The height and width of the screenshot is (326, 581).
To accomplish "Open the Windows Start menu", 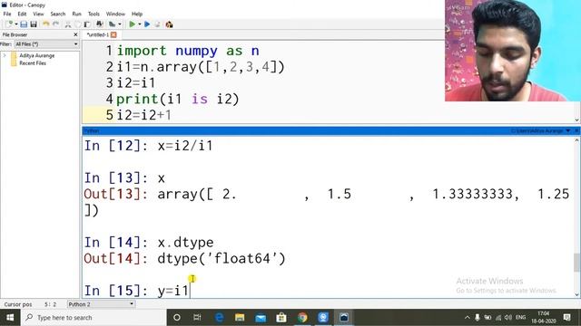I will tap(10, 318).
